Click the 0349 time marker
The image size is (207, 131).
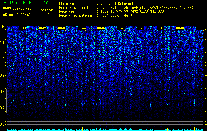tap(180, 28)
